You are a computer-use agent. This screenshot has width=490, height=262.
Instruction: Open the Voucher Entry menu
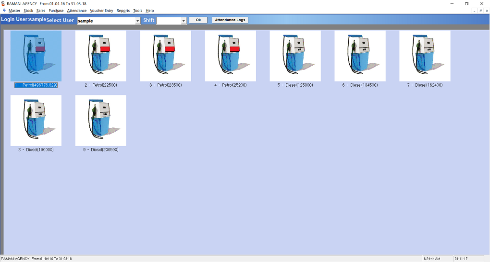pyautogui.click(x=101, y=11)
